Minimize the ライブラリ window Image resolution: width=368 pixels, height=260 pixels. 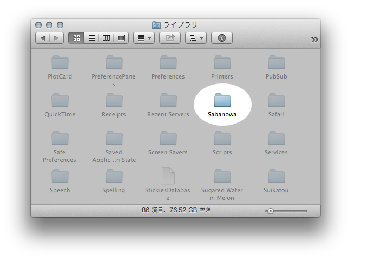pyautogui.click(x=49, y=25)
